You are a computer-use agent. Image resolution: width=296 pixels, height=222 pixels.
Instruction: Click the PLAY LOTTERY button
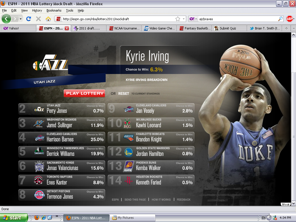click(x=84, y=93)
